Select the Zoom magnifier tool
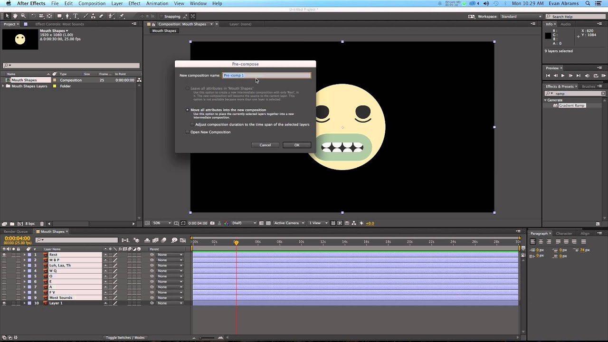The width and height of the screenshot is (608, 342). tap(23, 16)
